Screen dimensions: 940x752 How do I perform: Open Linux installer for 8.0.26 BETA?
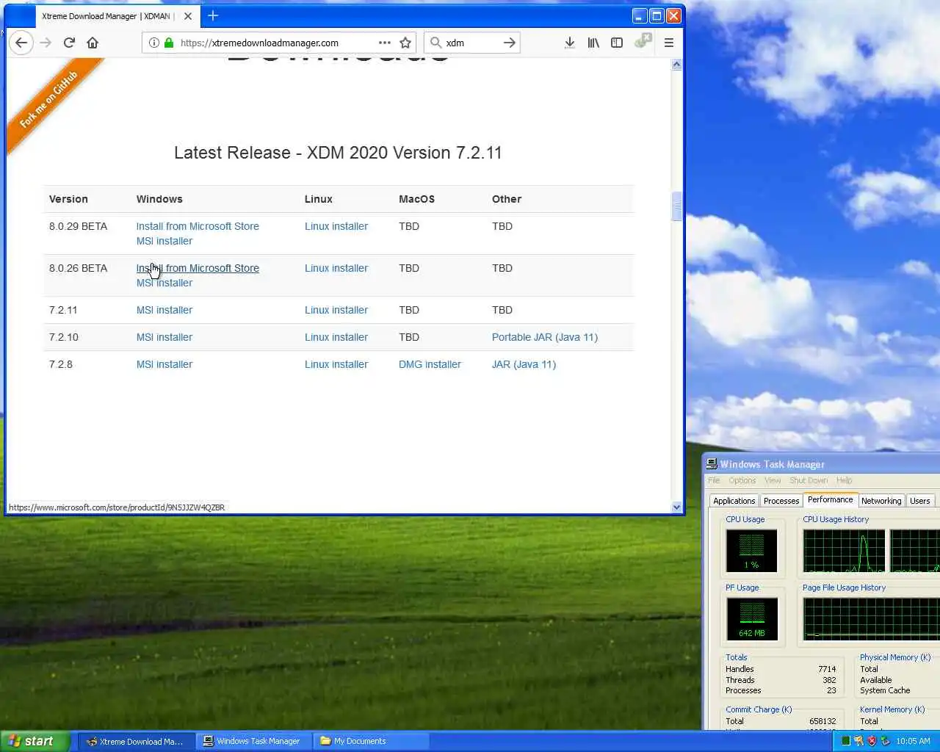click(336, 268)
